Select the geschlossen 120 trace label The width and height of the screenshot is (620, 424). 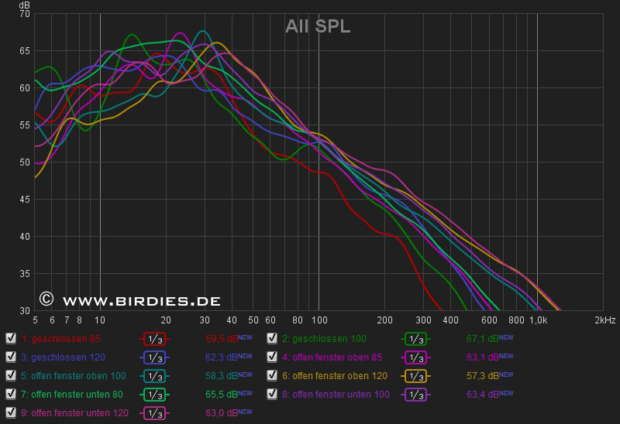pos(62,357)
